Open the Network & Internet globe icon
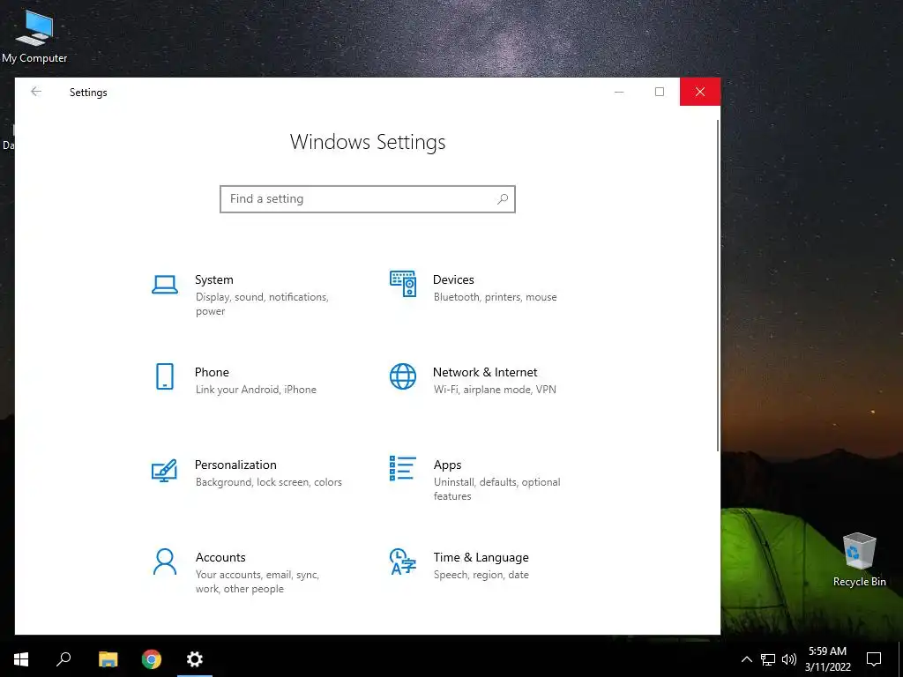Screen dimensions: 903x677 [402, 376]
